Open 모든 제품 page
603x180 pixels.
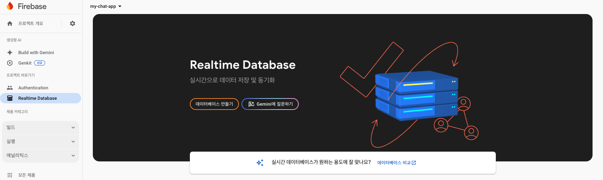tap(27, 175)
